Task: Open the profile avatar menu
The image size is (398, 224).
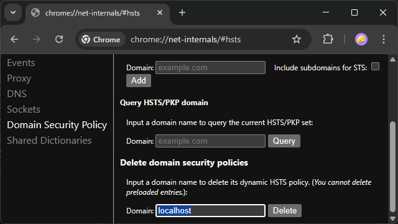Action: [x=361, y=39]
